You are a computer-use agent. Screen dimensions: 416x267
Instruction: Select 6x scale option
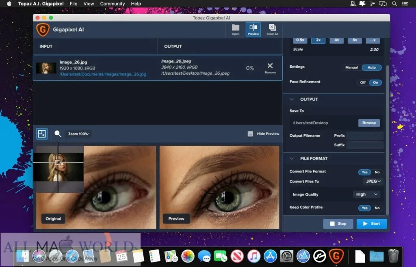point(355,40)
